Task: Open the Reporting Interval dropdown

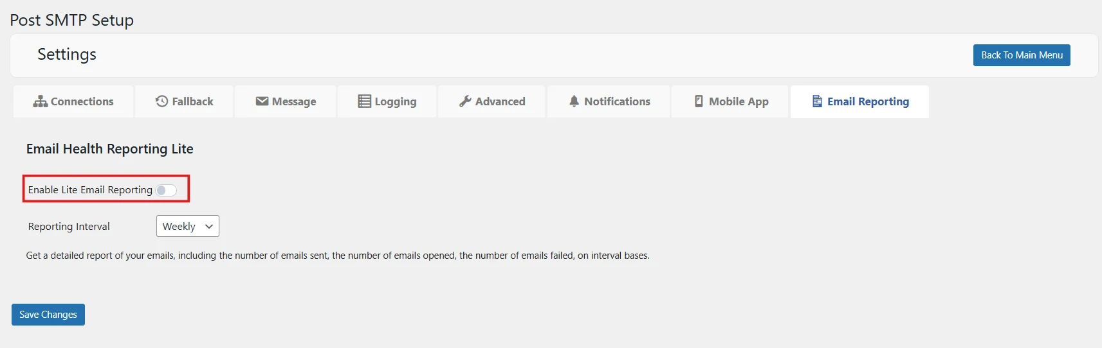Action: [188, 226]
